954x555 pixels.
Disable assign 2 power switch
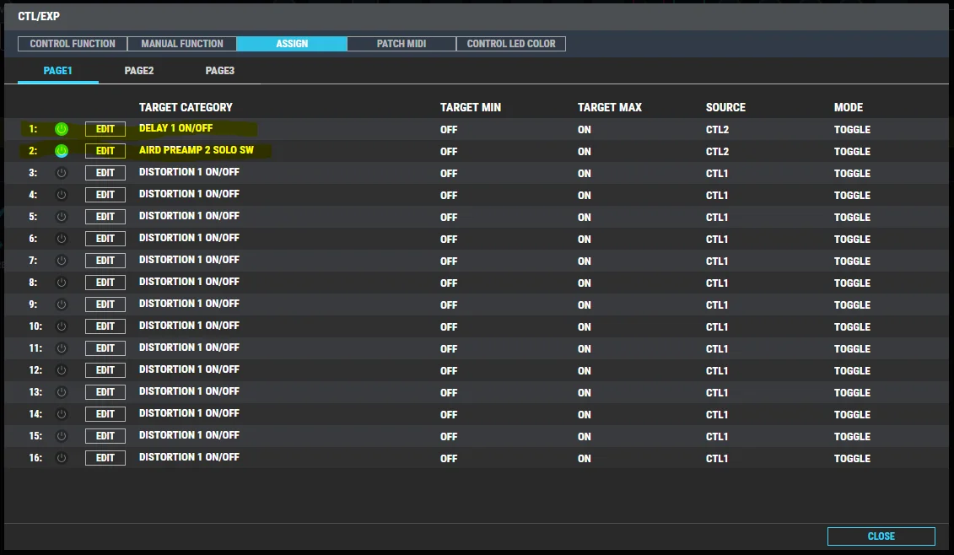pyautogui.click(x=61, y=151)
